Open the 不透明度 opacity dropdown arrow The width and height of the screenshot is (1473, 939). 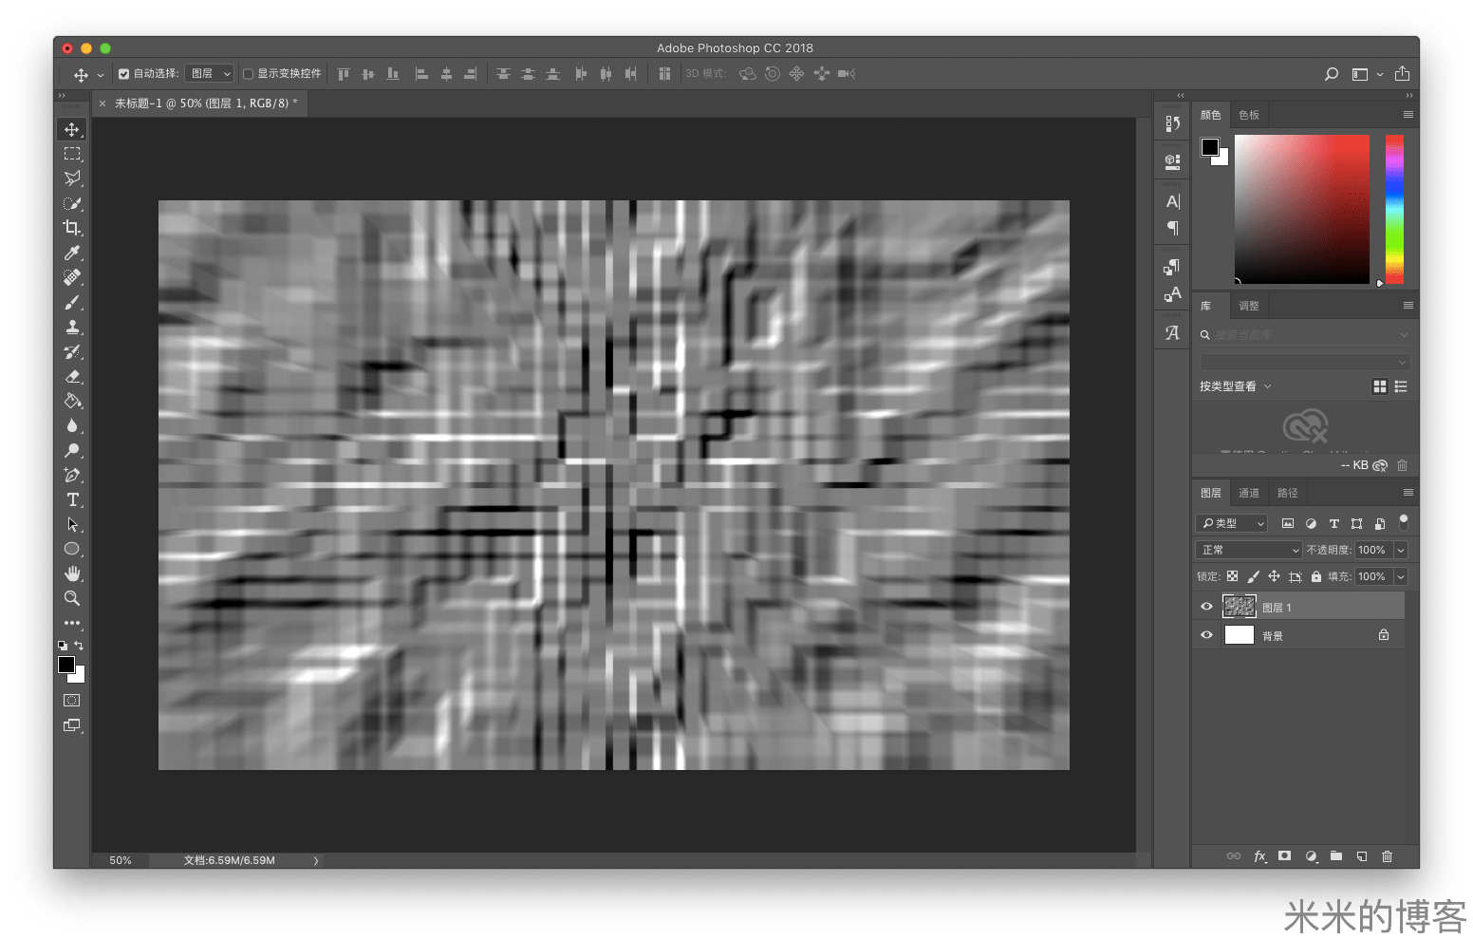[1400, 550]
